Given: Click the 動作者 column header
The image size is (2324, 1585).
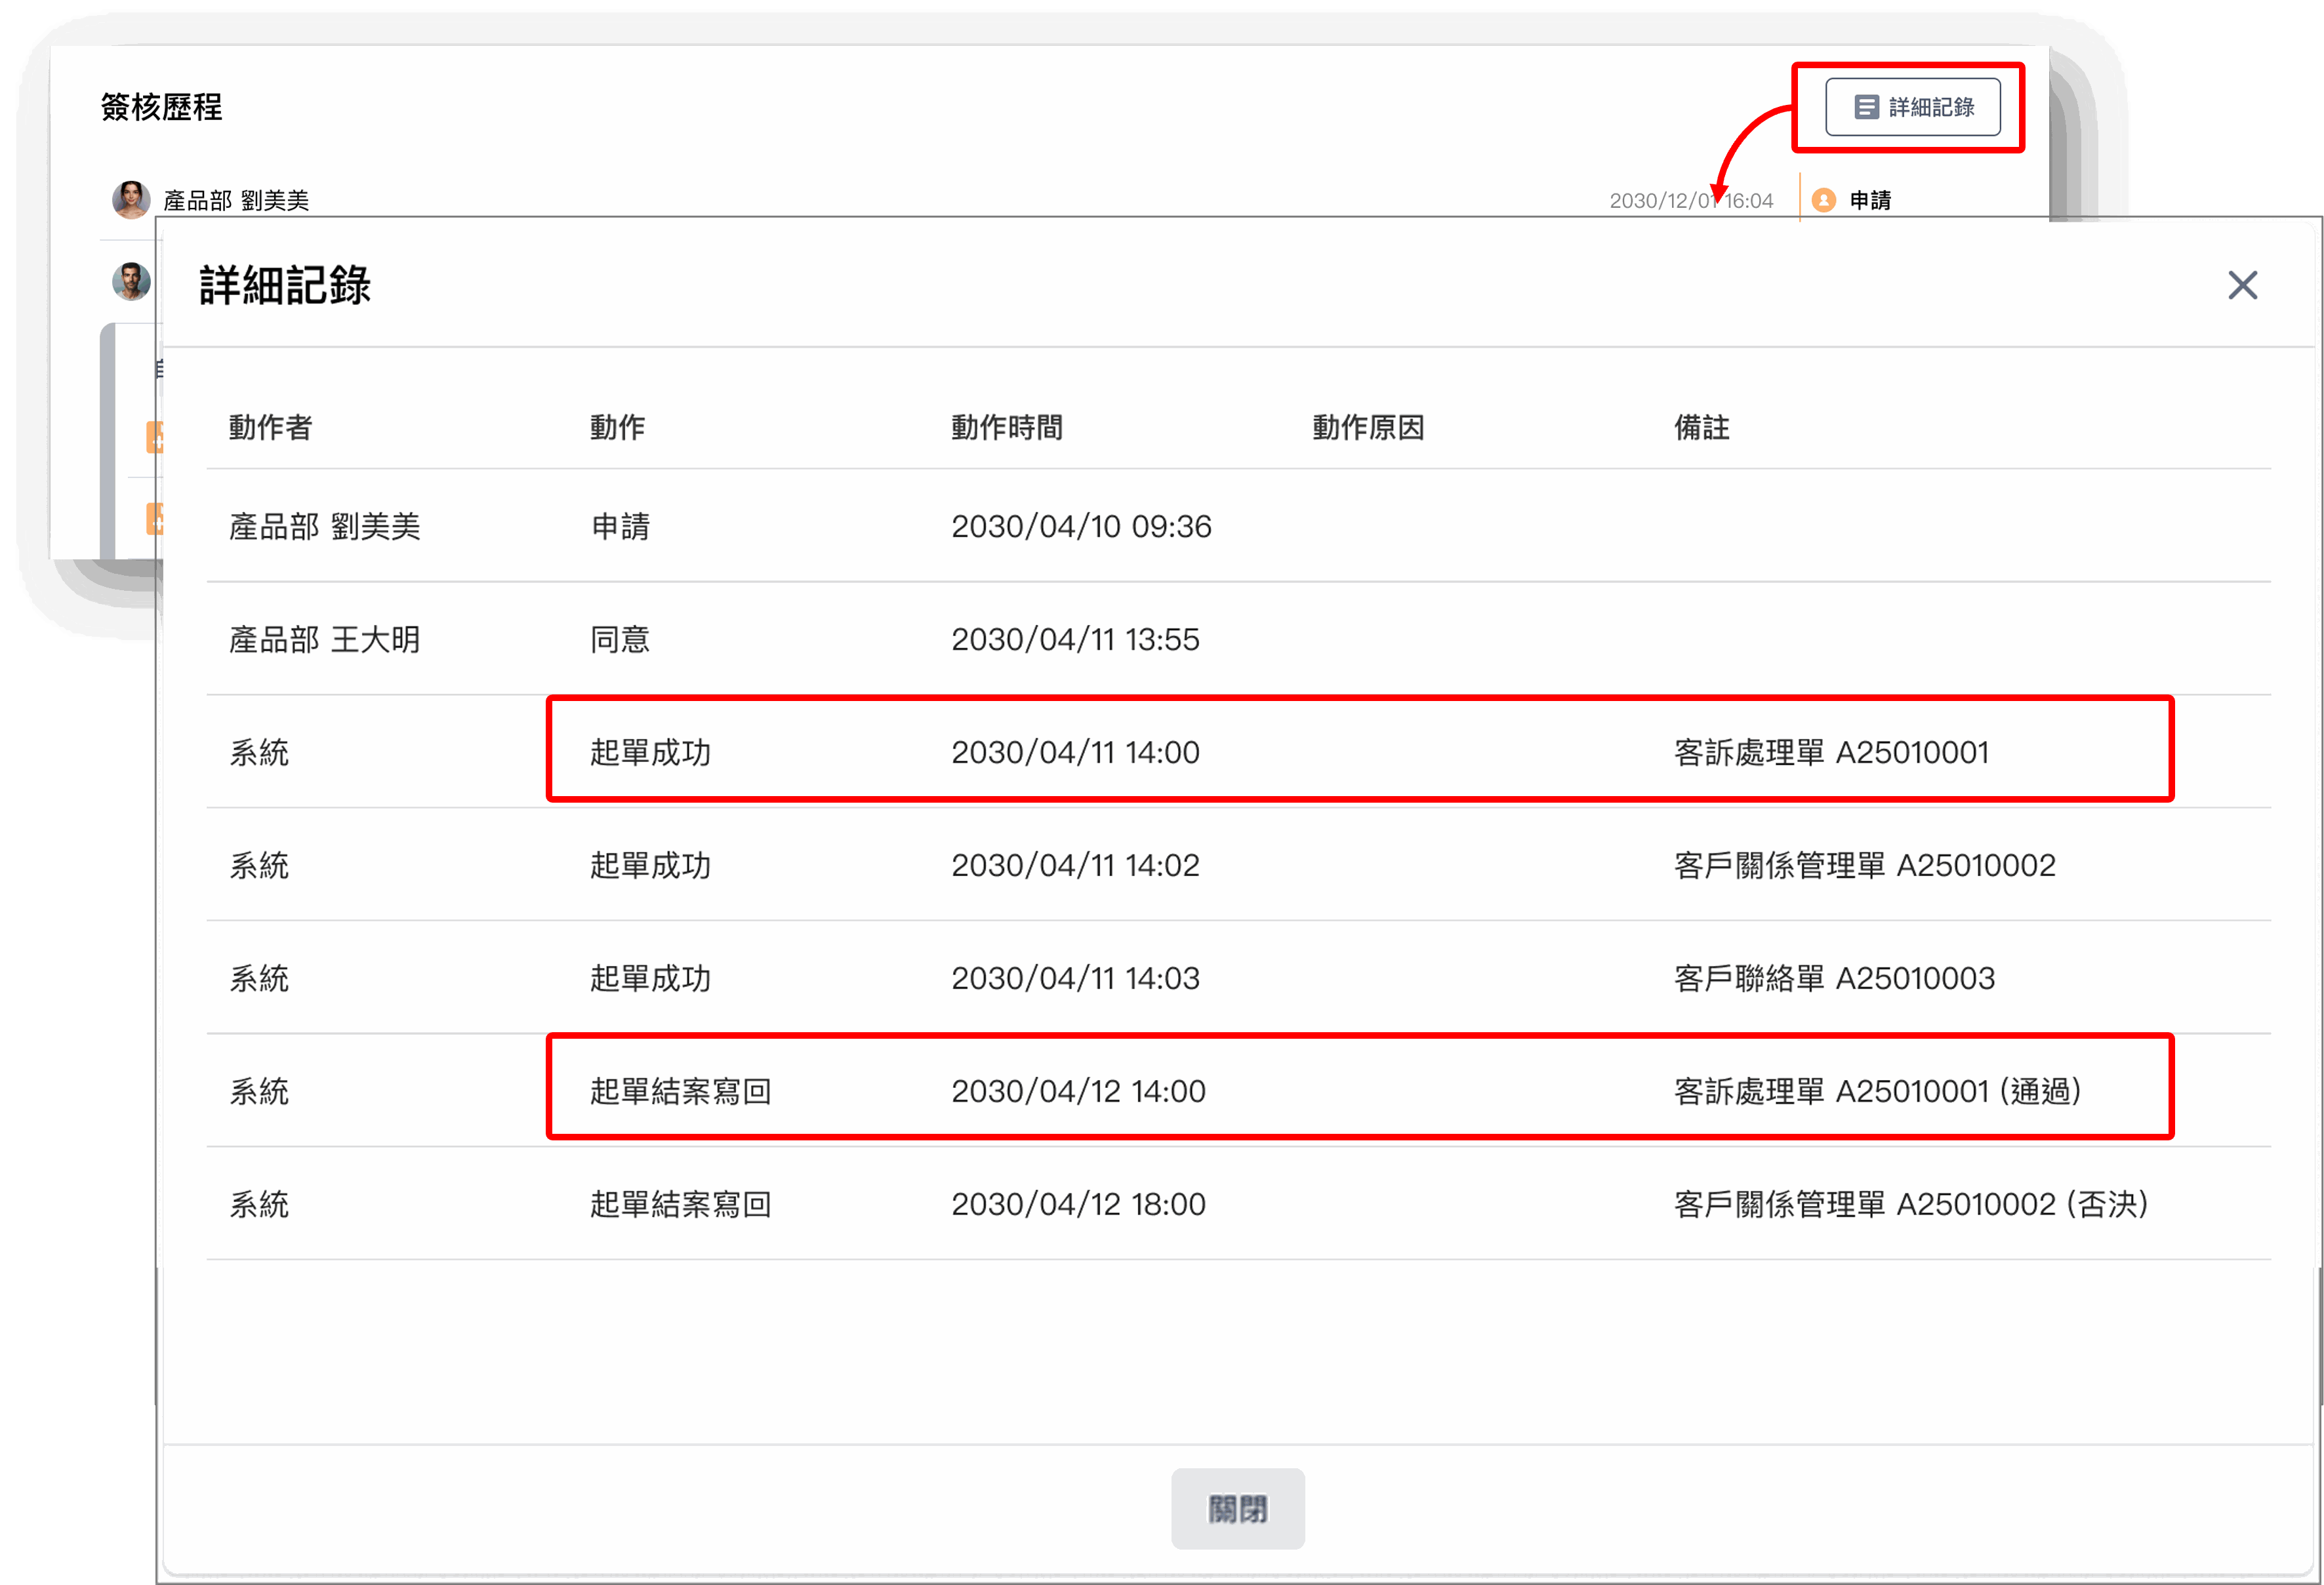Looking at the screenshot, I should click(x=270, y=428).
